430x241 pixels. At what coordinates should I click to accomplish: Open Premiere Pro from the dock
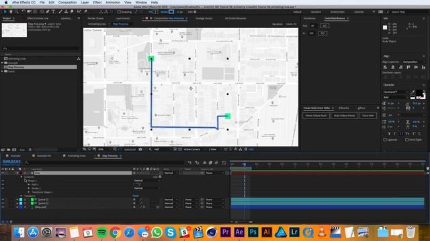226,232
